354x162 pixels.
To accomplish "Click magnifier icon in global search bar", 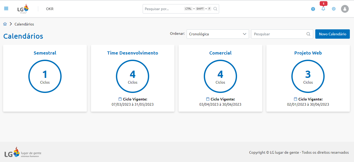I will click(215, 9).
